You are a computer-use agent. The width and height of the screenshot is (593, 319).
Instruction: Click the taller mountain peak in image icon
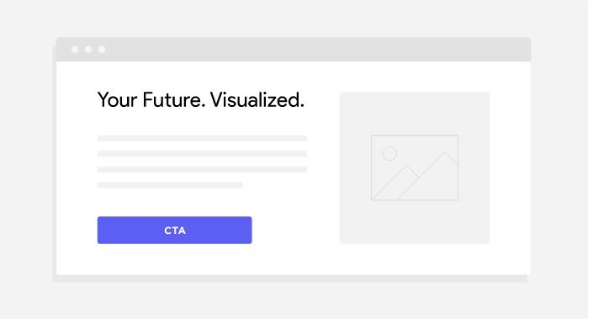pyautogui.click(x=445, y=155)
